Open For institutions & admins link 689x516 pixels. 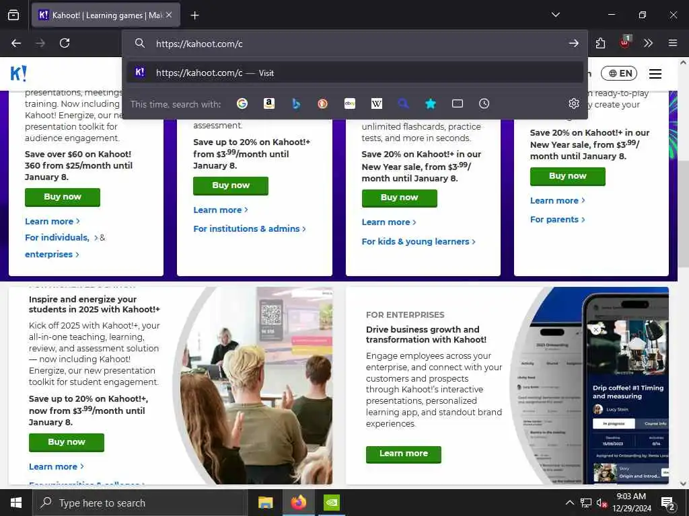pos(250,228)
